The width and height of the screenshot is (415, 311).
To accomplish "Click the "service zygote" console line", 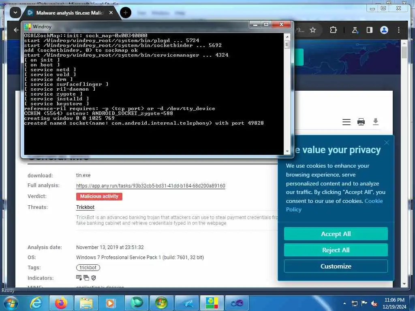I will 53,94.
